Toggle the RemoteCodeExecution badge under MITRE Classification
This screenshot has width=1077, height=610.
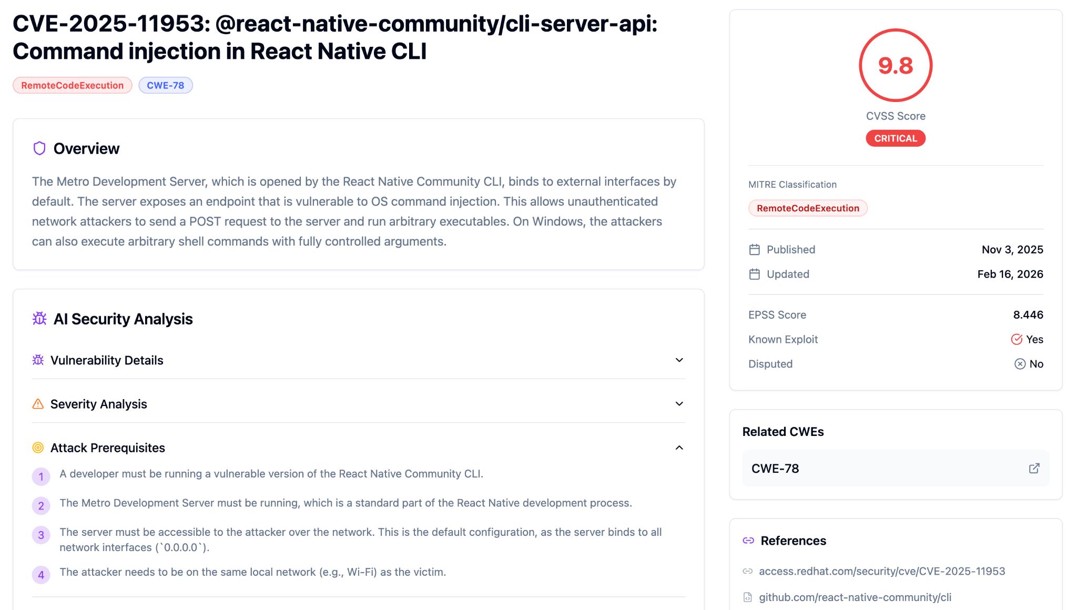pyautogui.click(x=808, y=208)
